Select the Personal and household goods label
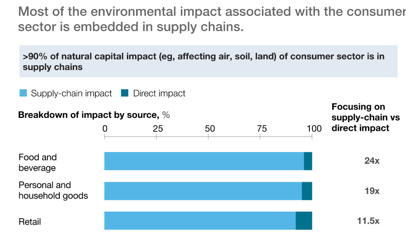The height and width of the screenshot is (242, 415). pyautogui.click(x=53, y=190)
